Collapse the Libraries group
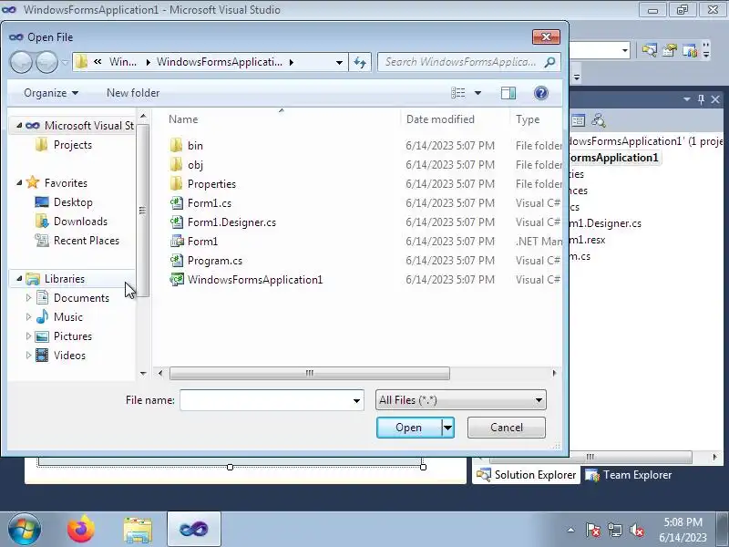 click(x=19, y=279)
